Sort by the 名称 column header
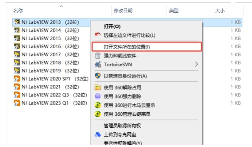Screen dimensions: 252x147 click(18, 11)
